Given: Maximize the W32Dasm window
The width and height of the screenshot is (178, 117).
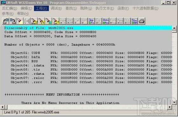Looking at the screenshot, I should pos(168,3).
